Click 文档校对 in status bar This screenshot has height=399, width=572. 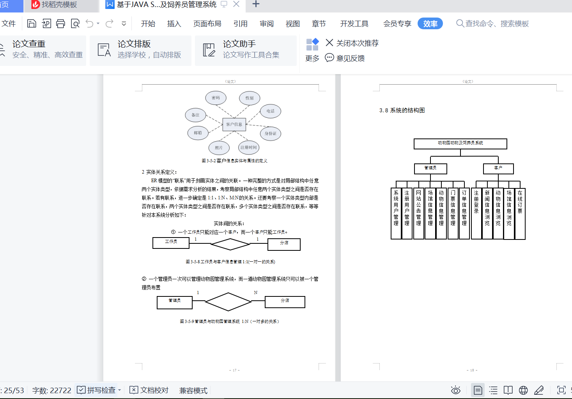point(149,390)
